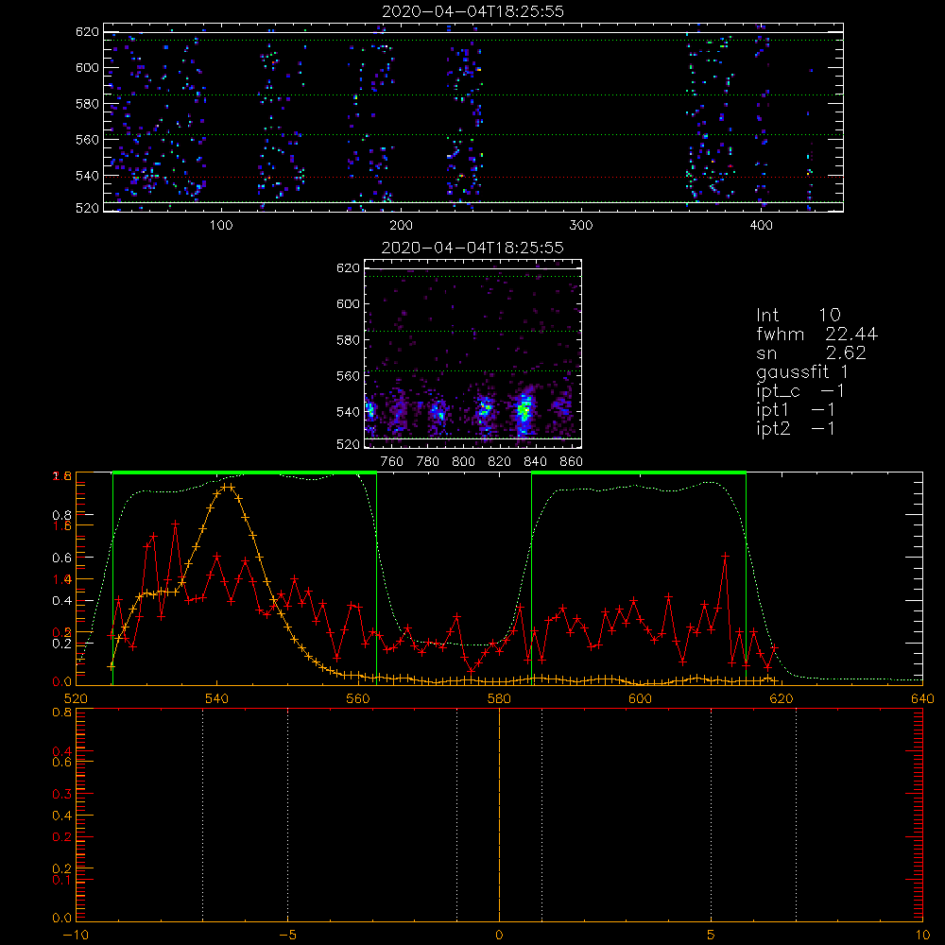Click the white dotted vertical line at 7
This screenshot has height=945, width=945.
click(796, 815)
